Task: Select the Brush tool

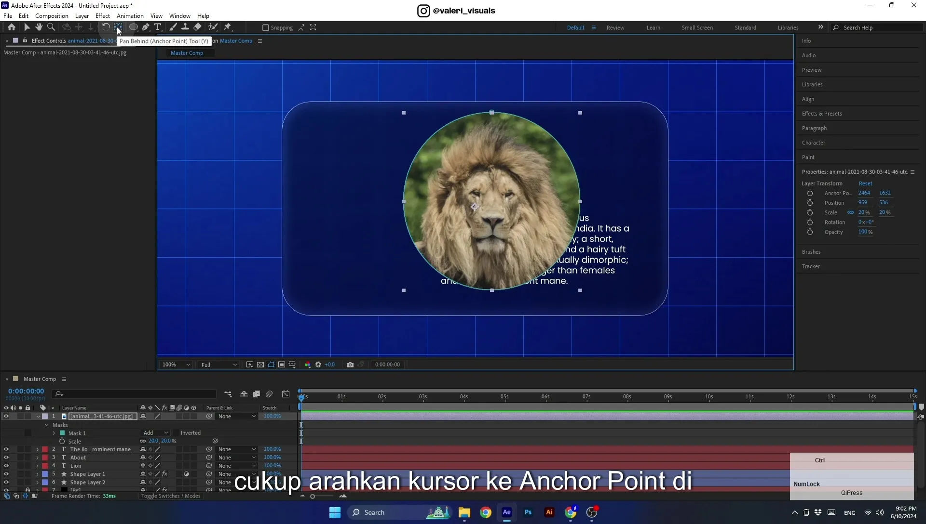Action: click(173, 27)
